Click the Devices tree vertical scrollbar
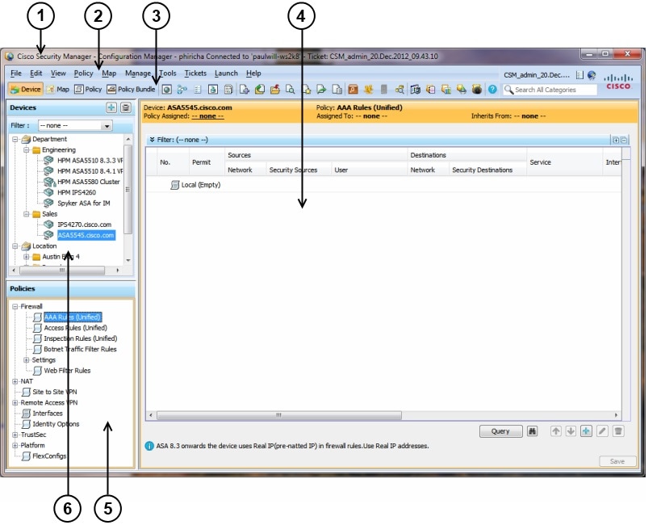 point(128,190)
